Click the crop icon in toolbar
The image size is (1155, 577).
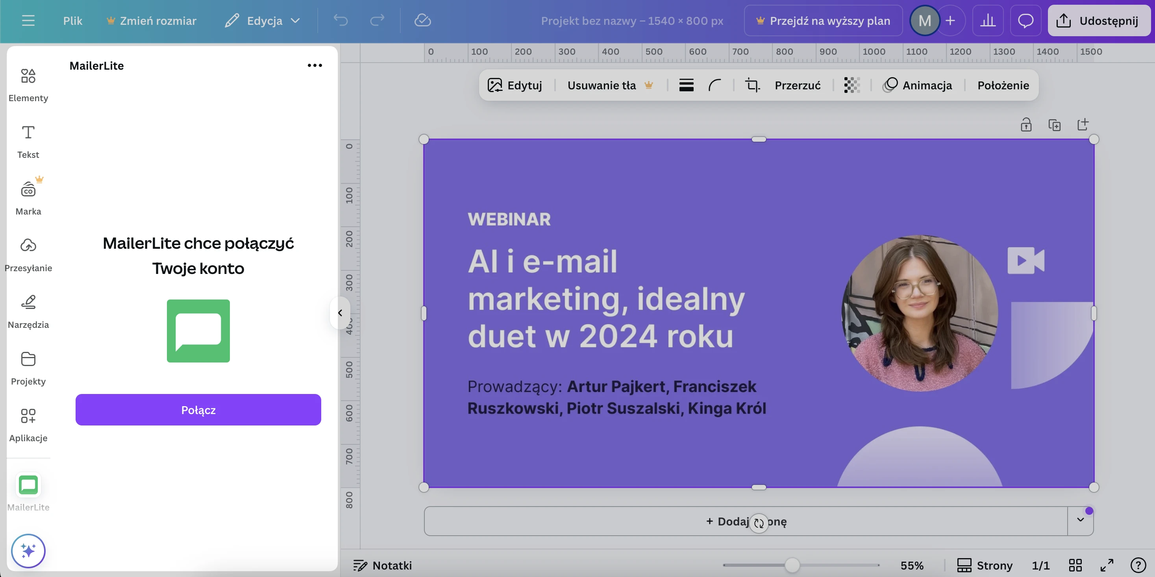coord(752,85)
